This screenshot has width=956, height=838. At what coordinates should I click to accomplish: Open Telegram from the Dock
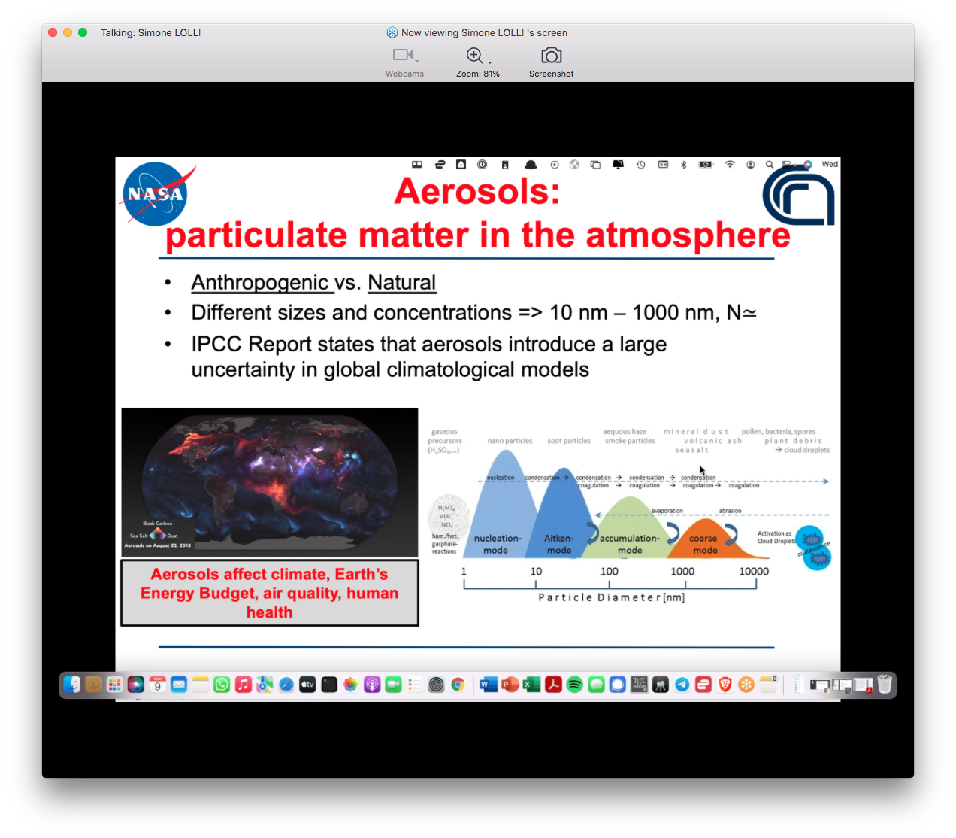[x=682, y=685]
